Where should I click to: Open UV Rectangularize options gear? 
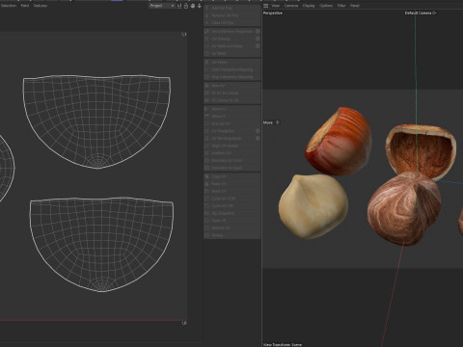(x=258, y=139)
